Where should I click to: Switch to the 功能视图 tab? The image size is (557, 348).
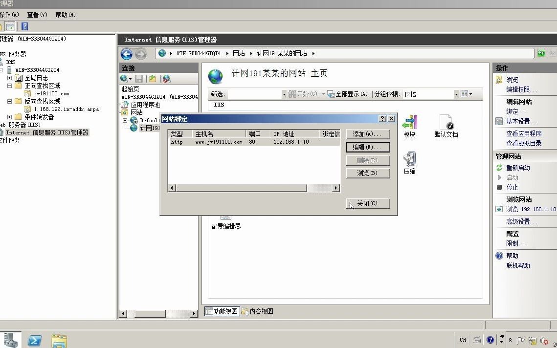coord(222,311)
